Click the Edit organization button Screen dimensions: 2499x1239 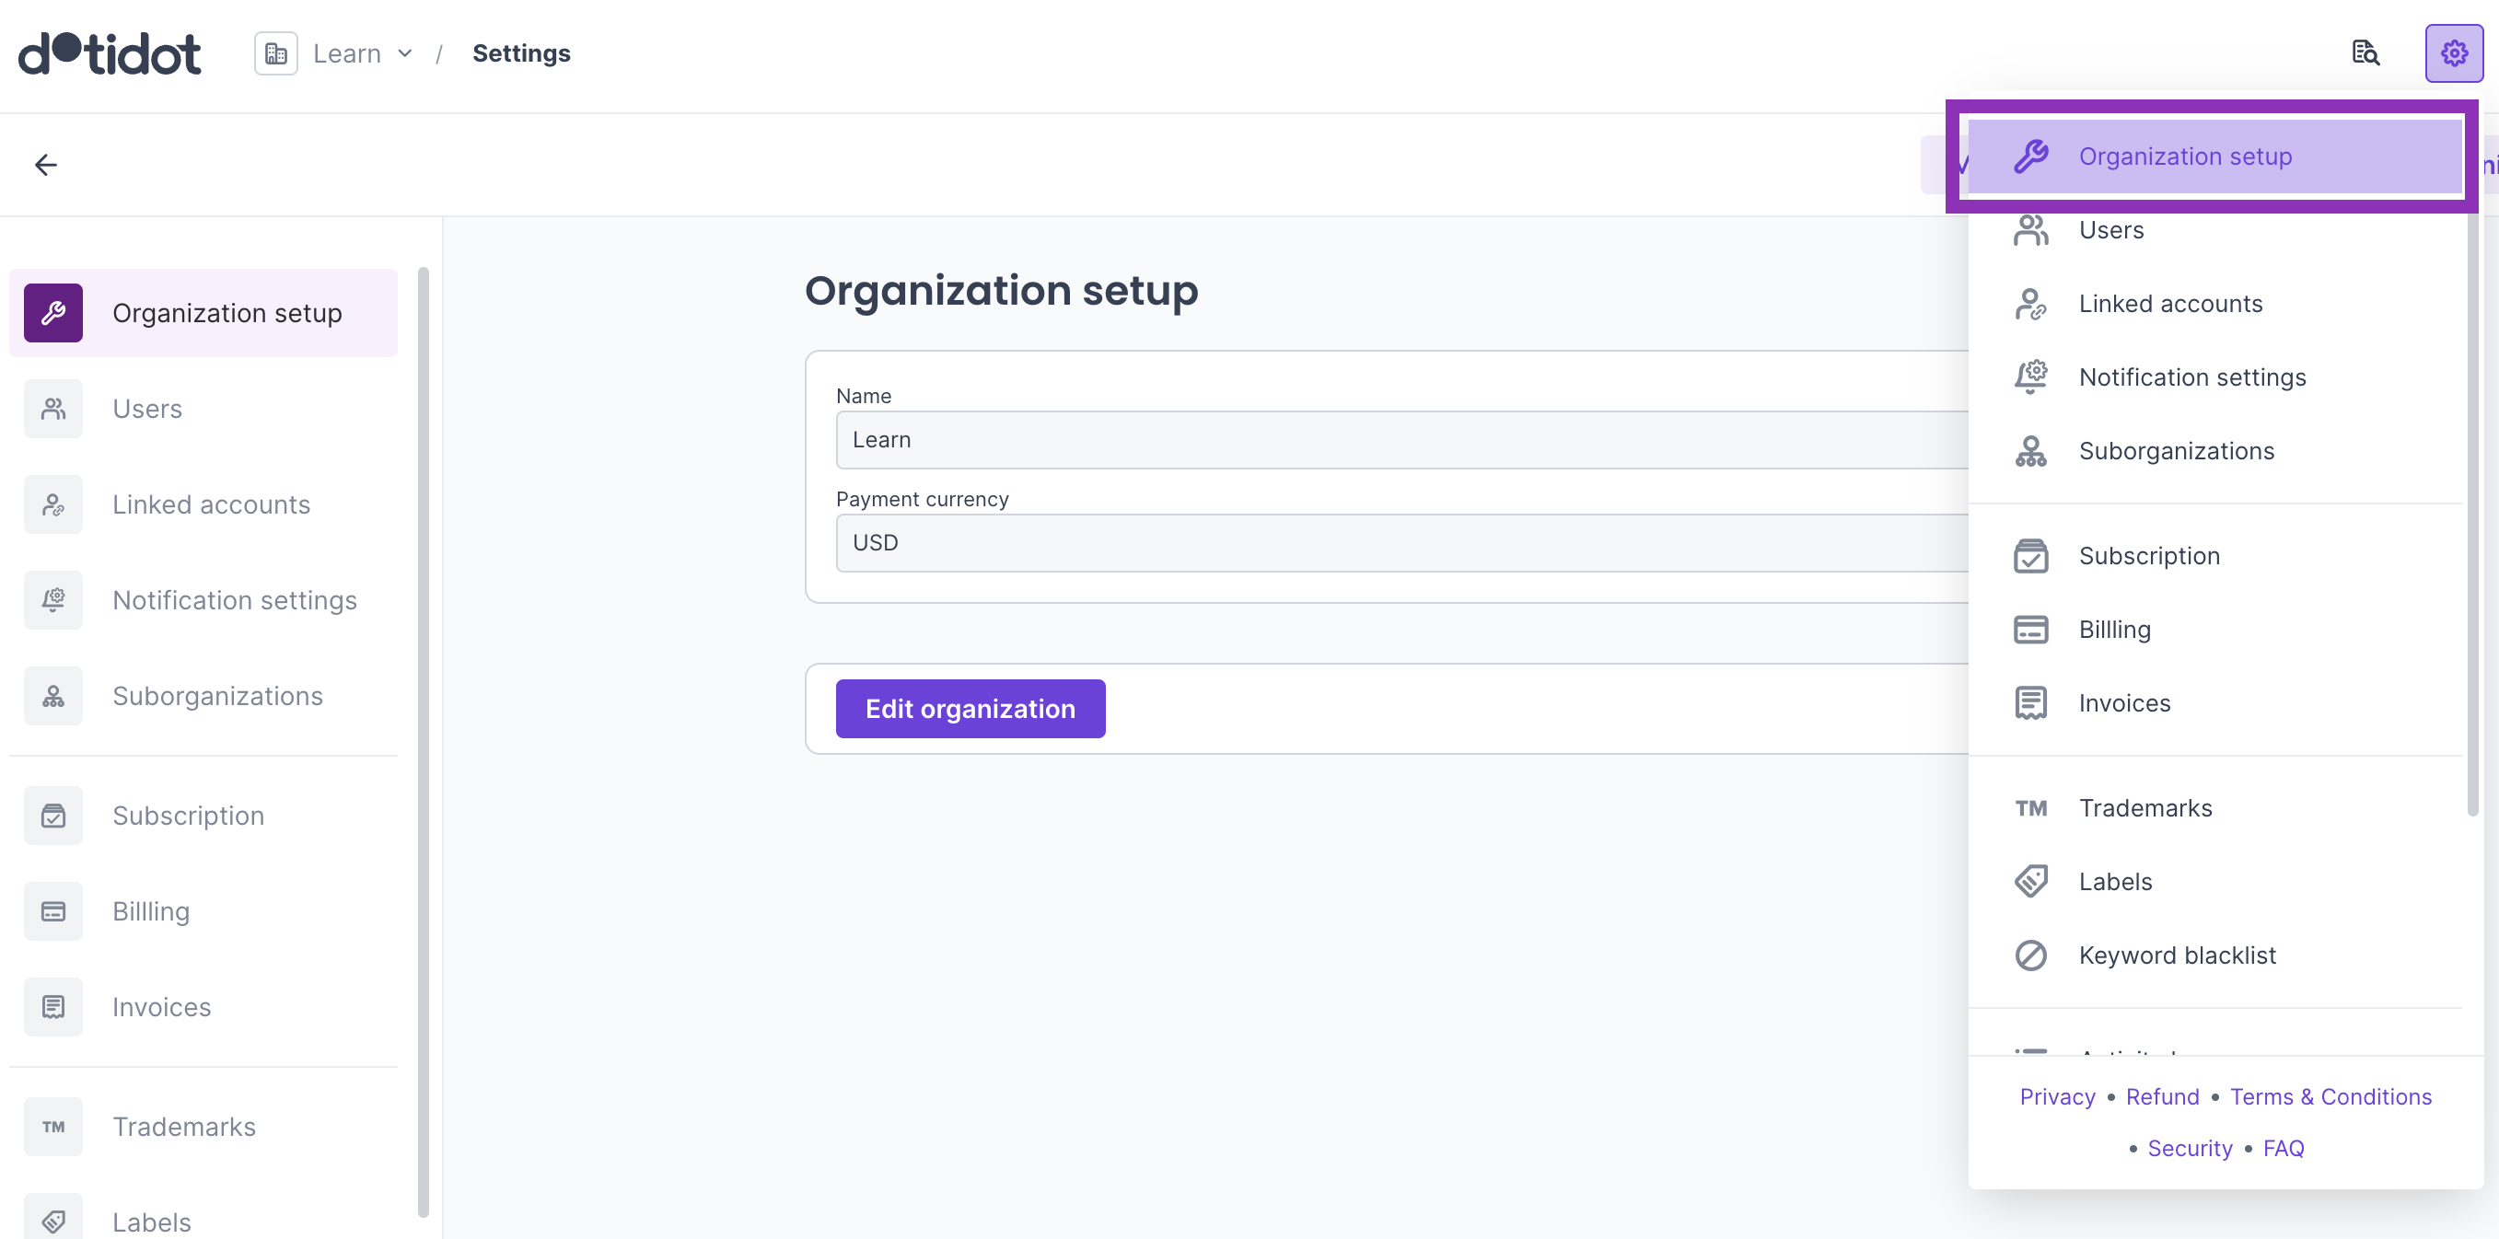pyautogui.click(x=969, y=709)
